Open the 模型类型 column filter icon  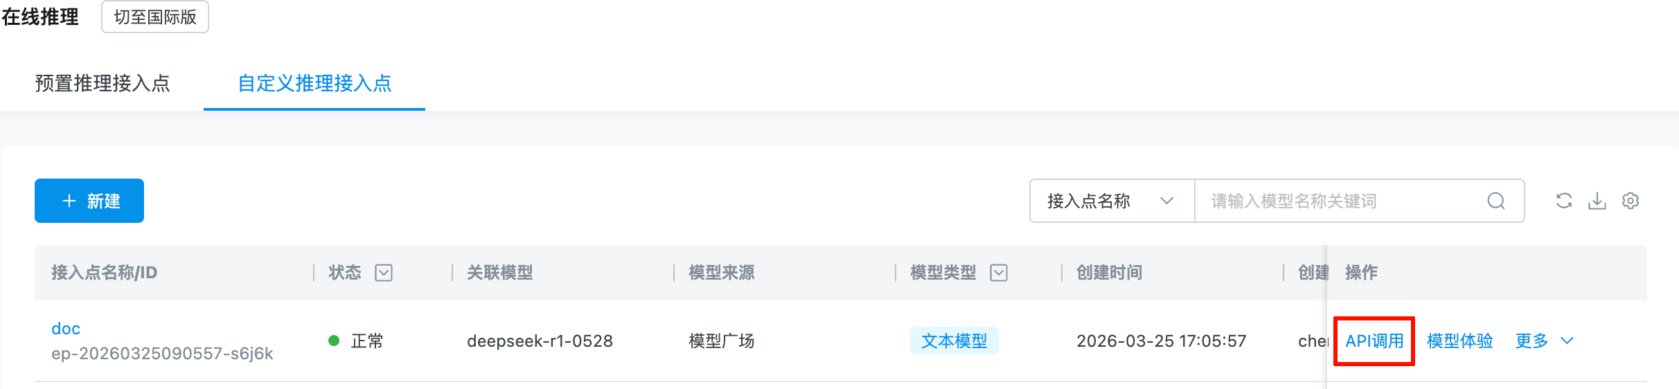999,273
